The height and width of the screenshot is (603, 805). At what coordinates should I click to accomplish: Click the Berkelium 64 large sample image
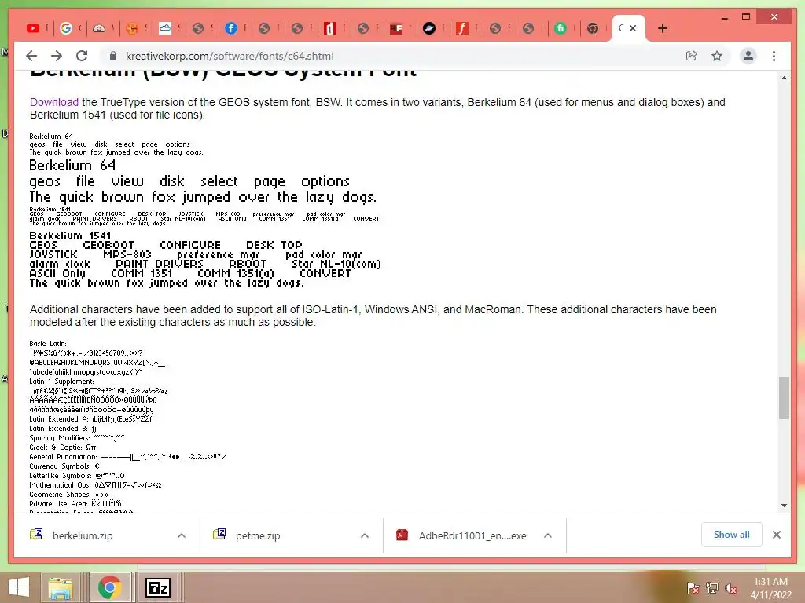203,181
